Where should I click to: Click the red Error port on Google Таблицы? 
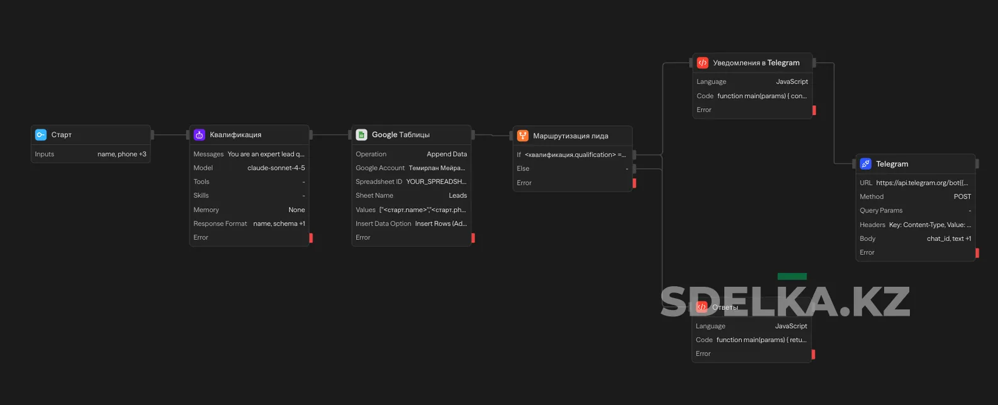pyautogui.click(x=473, y=238)
